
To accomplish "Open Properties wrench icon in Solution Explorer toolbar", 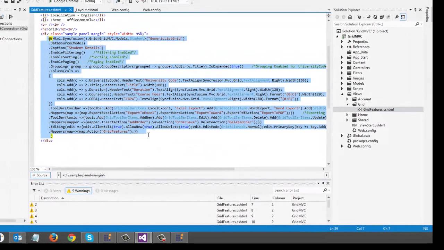I will click(397, 17).
